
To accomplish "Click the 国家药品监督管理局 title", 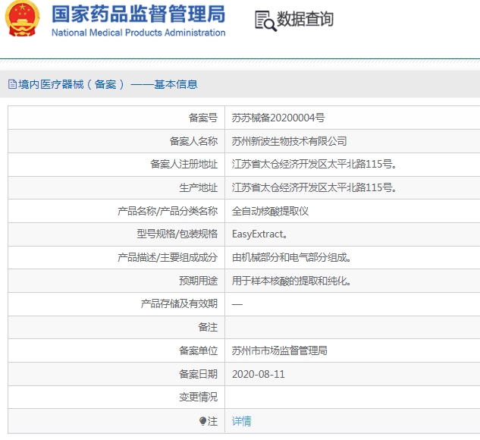I will [x=138, y=14].
